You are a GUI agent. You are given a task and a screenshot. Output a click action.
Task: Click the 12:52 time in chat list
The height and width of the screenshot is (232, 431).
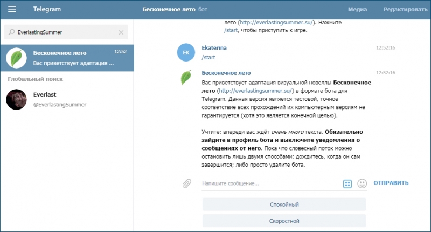(120, 52)
